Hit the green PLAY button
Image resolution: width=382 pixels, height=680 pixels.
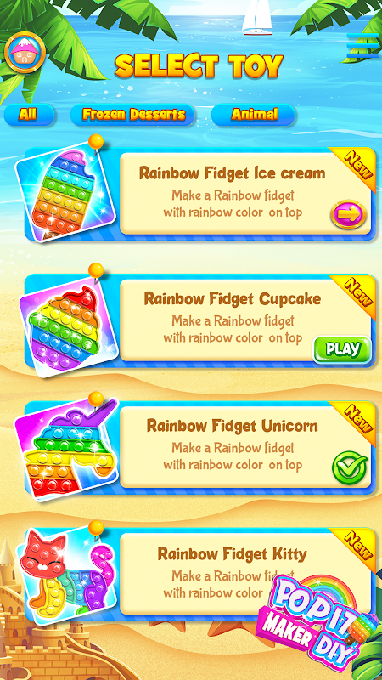pos(343,349)
